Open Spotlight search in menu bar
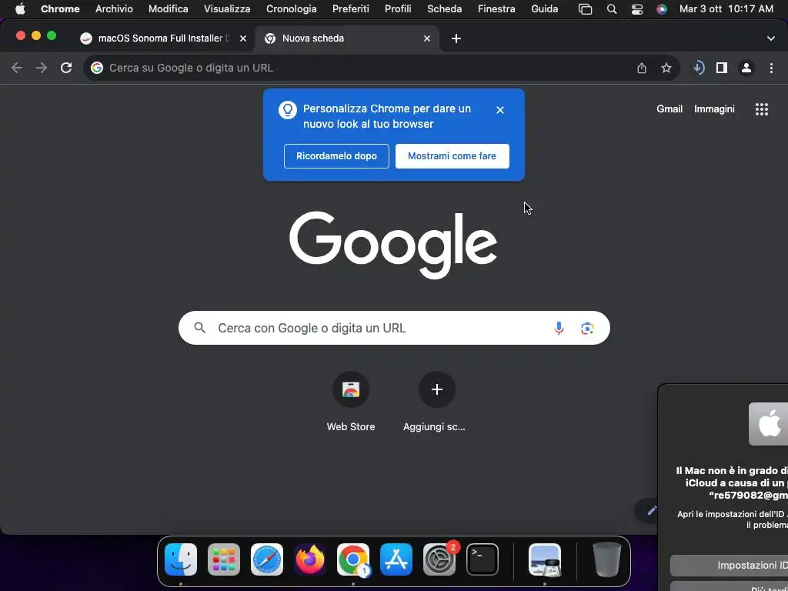788x591 pixels. 612,9
